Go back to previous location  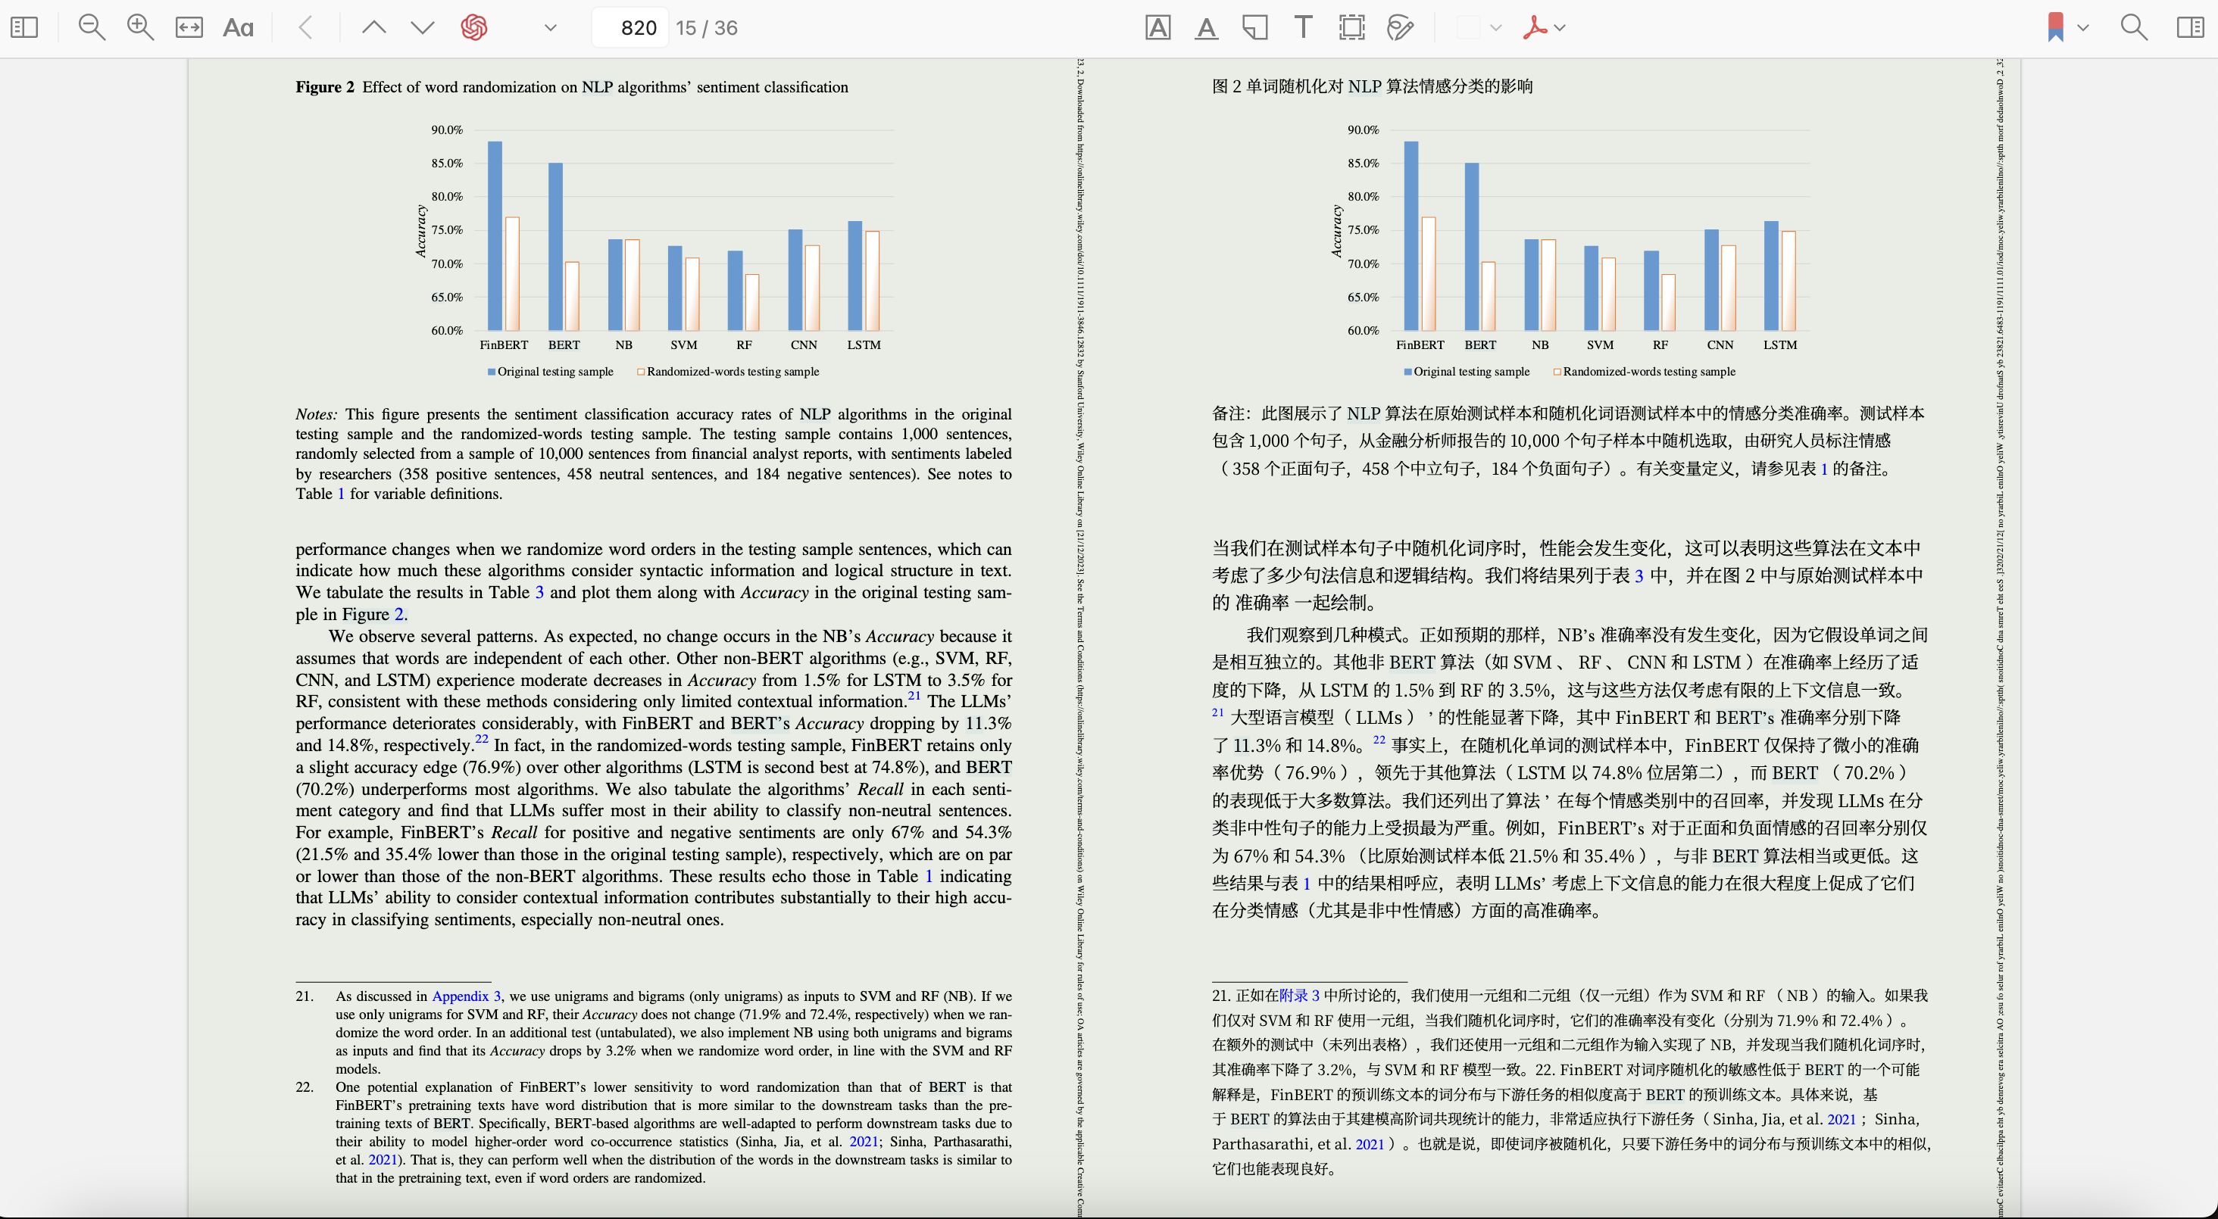tap(306, 27)
